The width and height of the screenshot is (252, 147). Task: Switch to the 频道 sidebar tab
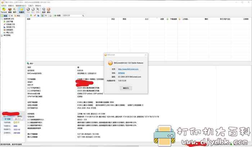tap(4, 16)
